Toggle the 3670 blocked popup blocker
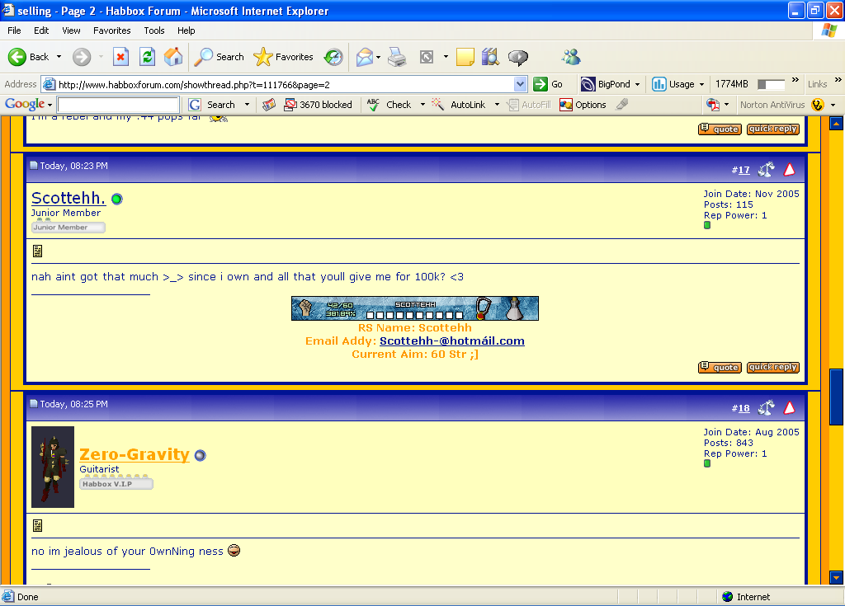This screenshot has height=606, width=845. pyautogui.click(x=318, y=105)
